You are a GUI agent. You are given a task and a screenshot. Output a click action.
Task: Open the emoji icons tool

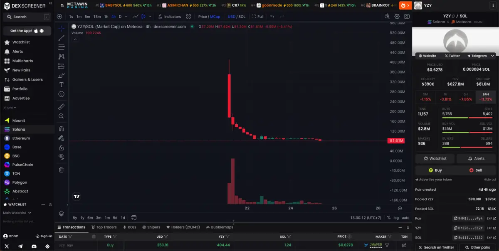[61, 94]
